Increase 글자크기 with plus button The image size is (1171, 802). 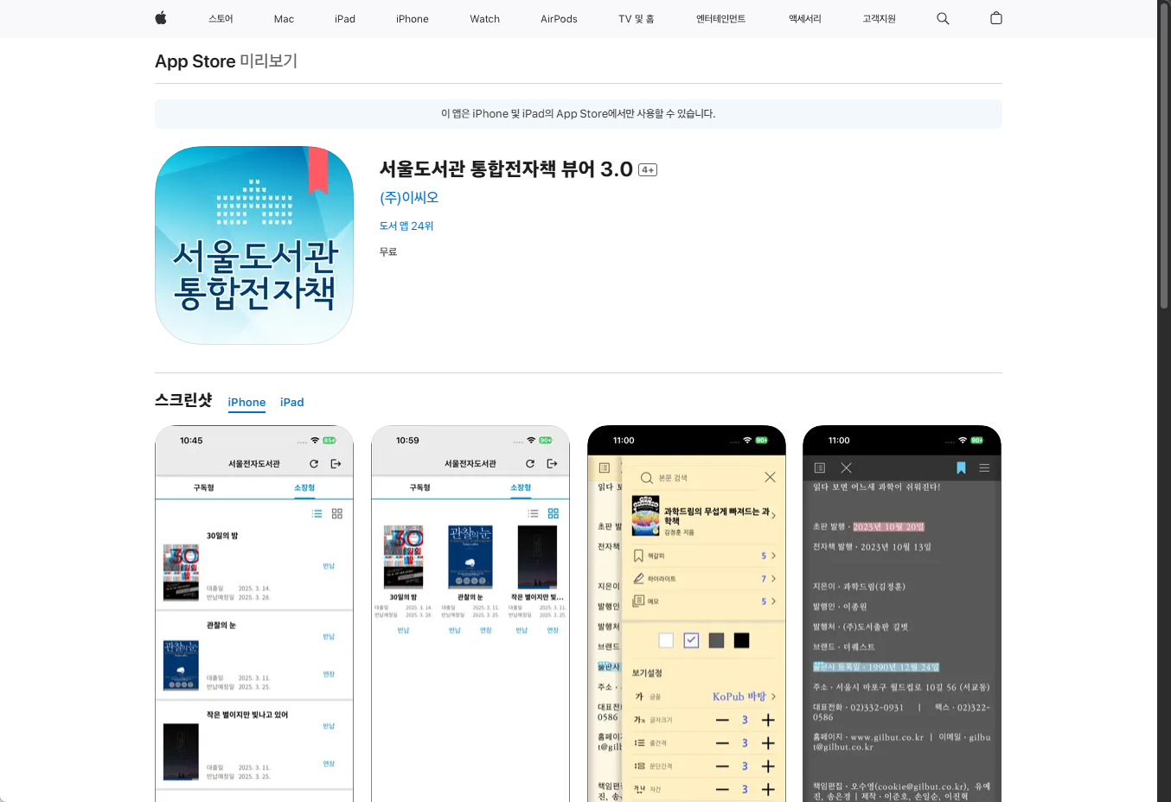tap(768, 720)
